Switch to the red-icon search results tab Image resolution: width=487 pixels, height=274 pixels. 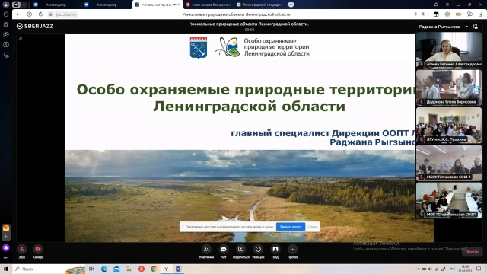pos(208,5)
